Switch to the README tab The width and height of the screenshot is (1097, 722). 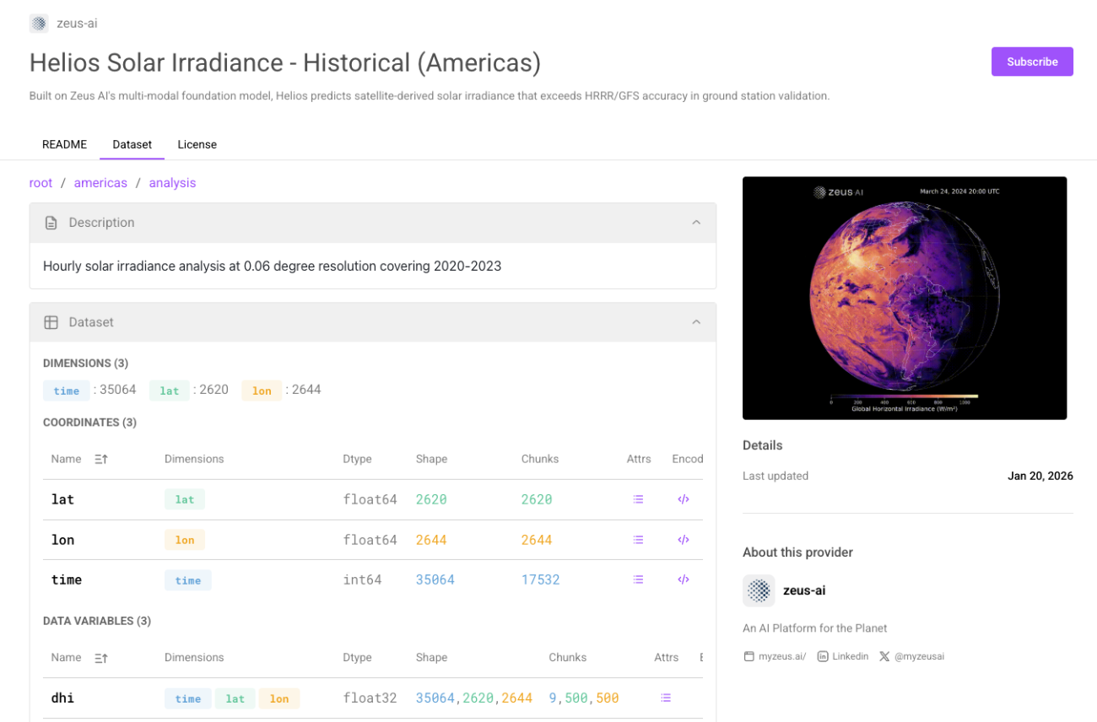(64, 144)
